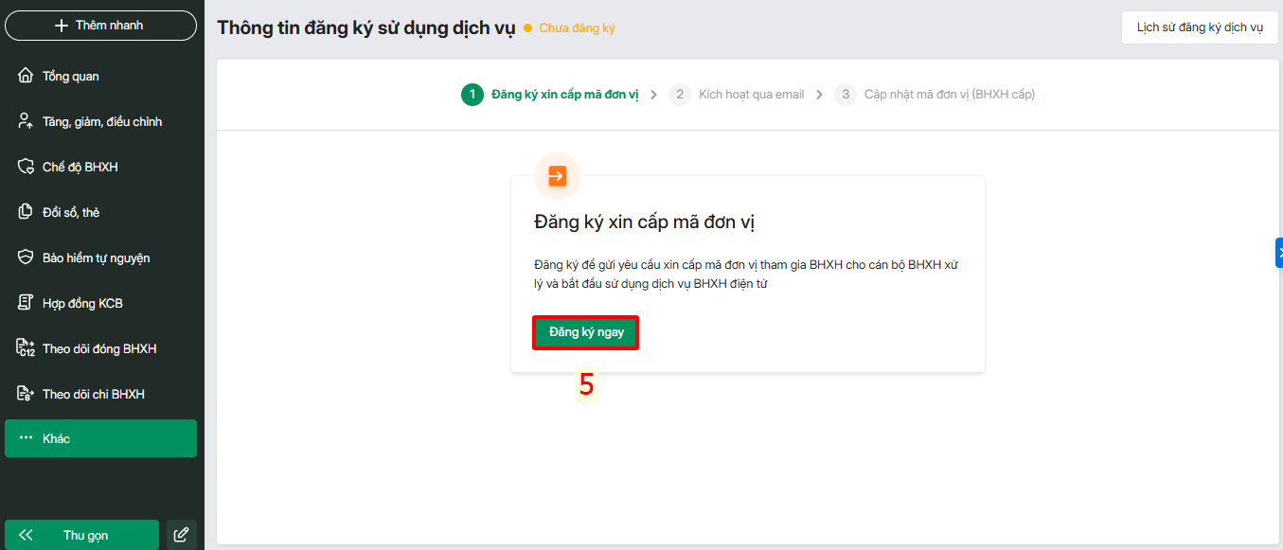Click the Hợp đồng KCB contract icon

[26, 303]
